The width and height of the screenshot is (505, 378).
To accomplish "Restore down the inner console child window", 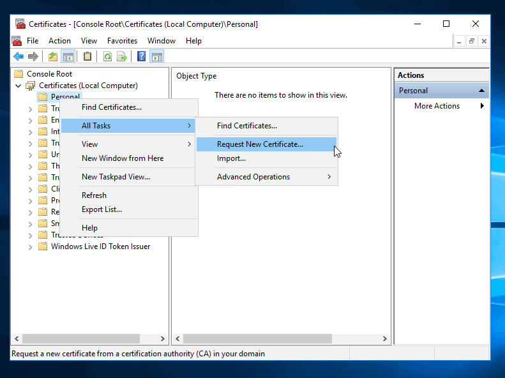I will (x=472, y=42).
